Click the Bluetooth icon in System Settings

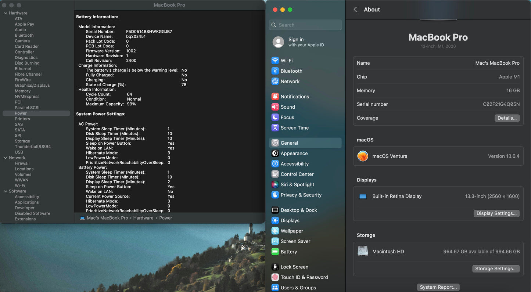[x=275, y=71]
